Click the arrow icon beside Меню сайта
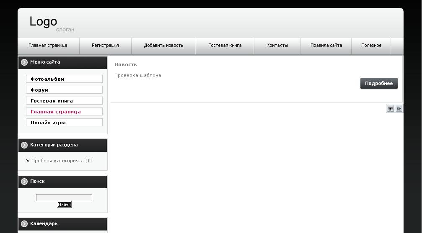The width and height of the screenshot is (422, 233). (x=24, y=62)
